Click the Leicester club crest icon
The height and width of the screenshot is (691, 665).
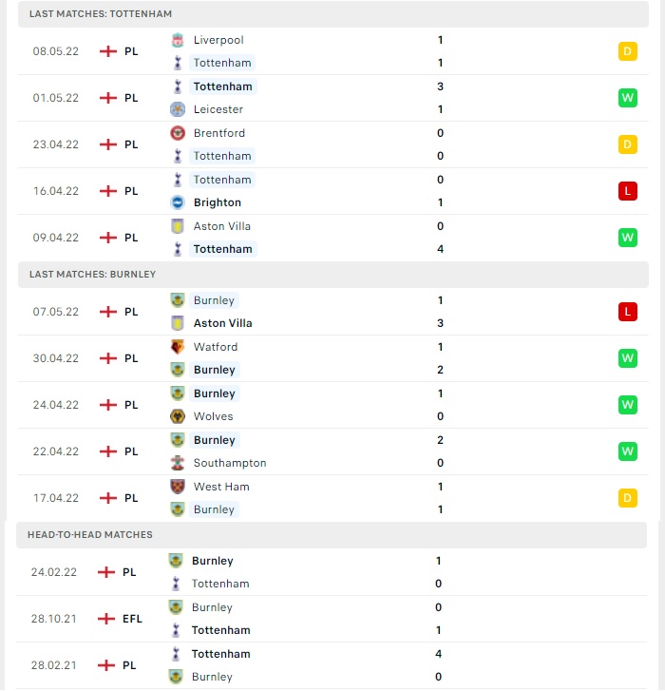(x=178, y=109)
